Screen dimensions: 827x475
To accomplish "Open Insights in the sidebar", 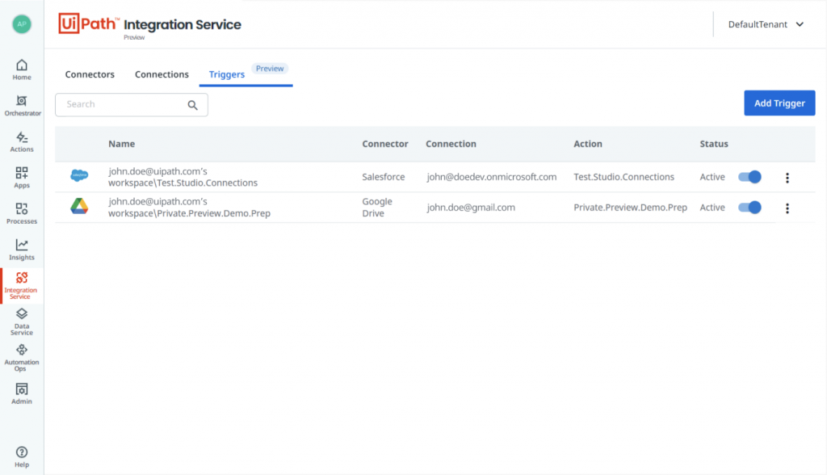I will [x=22, y=250].
